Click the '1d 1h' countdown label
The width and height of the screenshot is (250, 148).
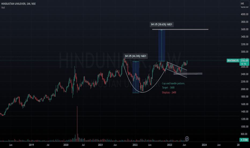click(244, 64)
